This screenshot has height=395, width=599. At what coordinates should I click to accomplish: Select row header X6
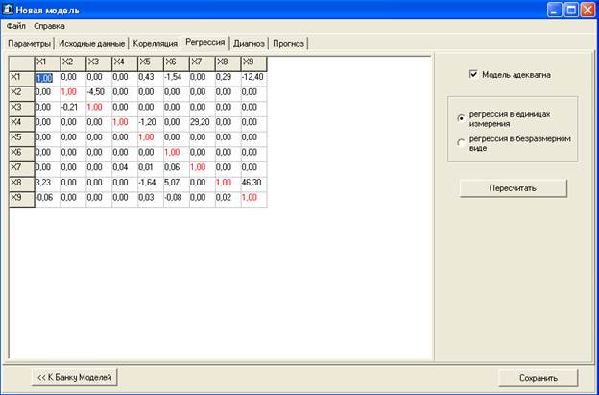(22, 155)
